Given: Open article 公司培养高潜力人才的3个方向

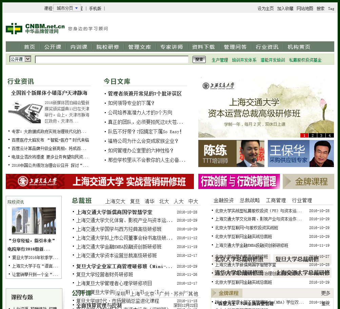Looking at the screenshot, I should point(140,113).
